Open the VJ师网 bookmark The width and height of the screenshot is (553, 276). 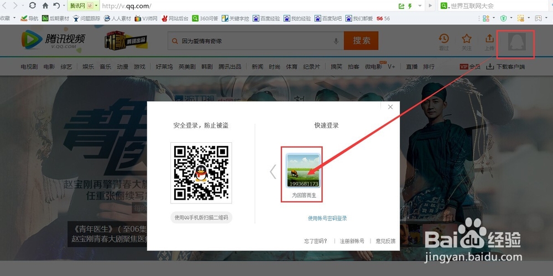tap(147, 18)
